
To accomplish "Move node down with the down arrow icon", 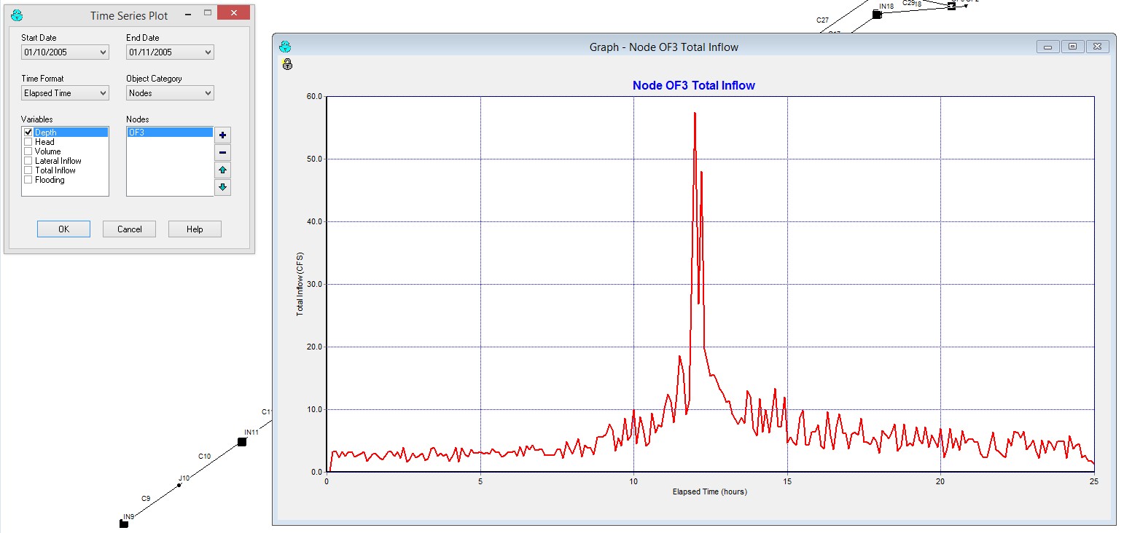I will coord(223,187).
